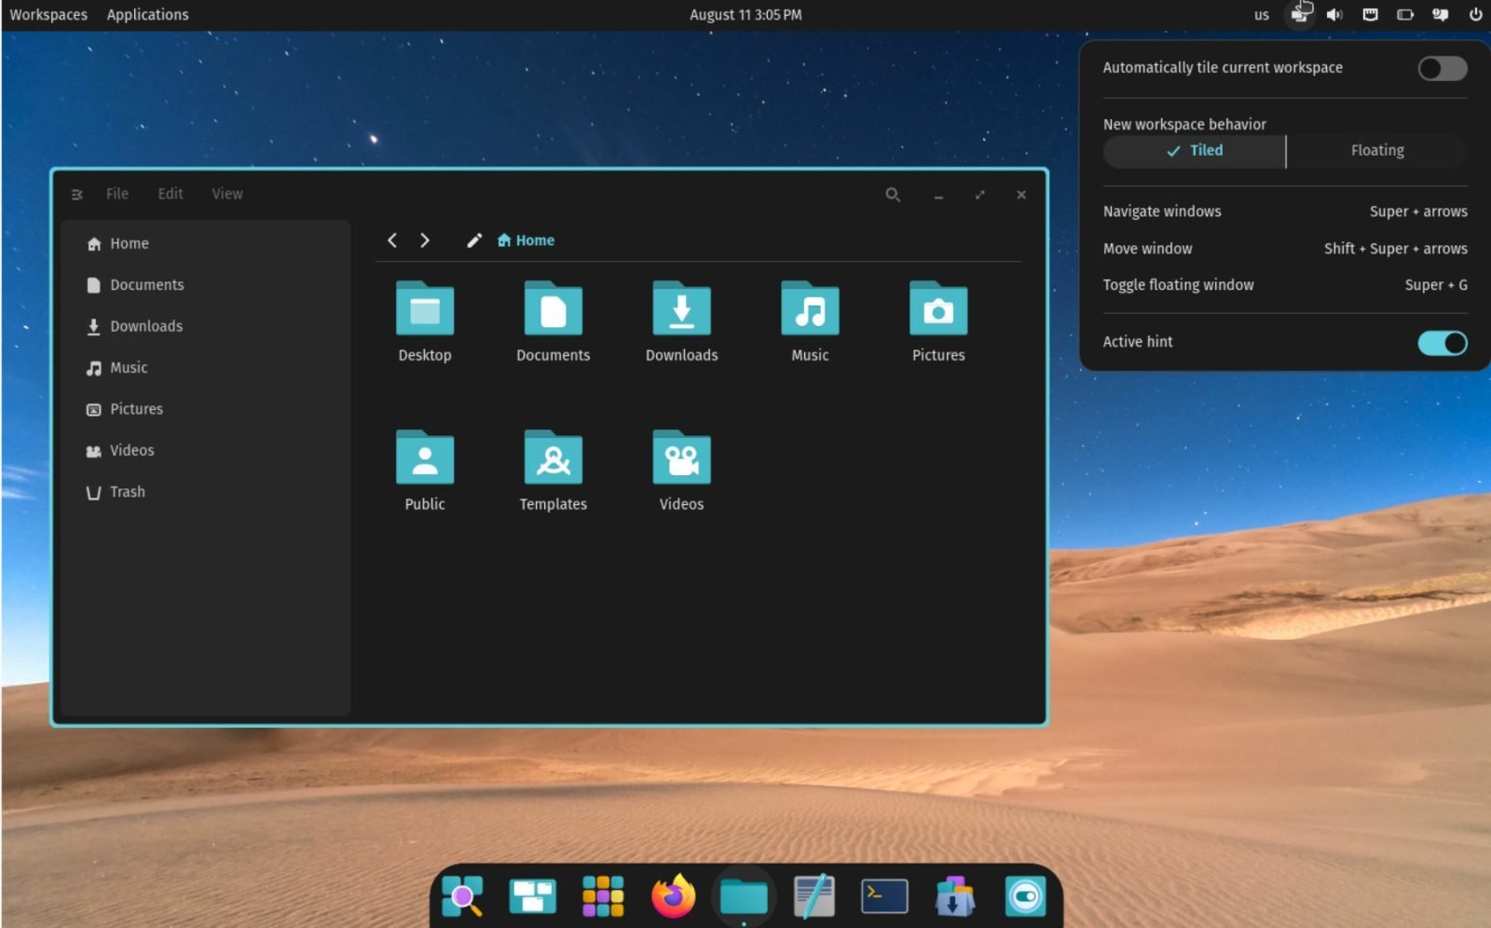Viewport: 1491px width, 928px height.
Task: Open the app grid launcher in the dock
Action: pos(603,895)
